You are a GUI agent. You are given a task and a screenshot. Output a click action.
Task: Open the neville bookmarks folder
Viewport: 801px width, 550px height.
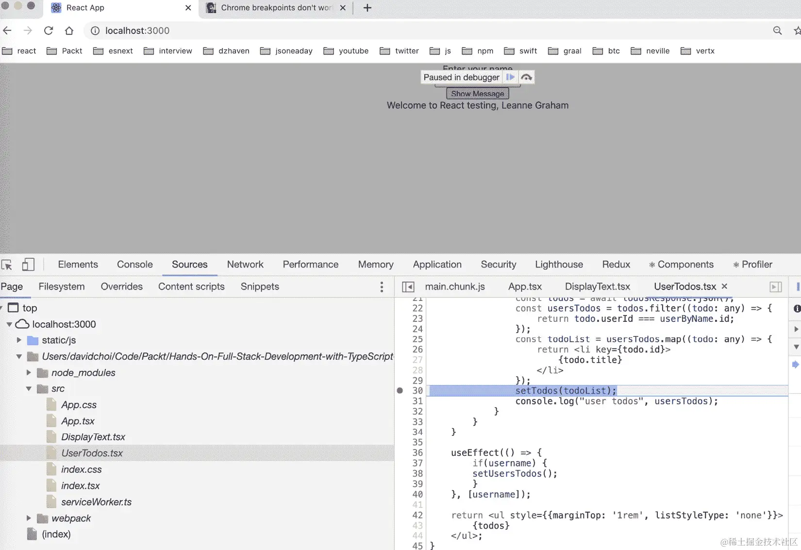[650, 51]
